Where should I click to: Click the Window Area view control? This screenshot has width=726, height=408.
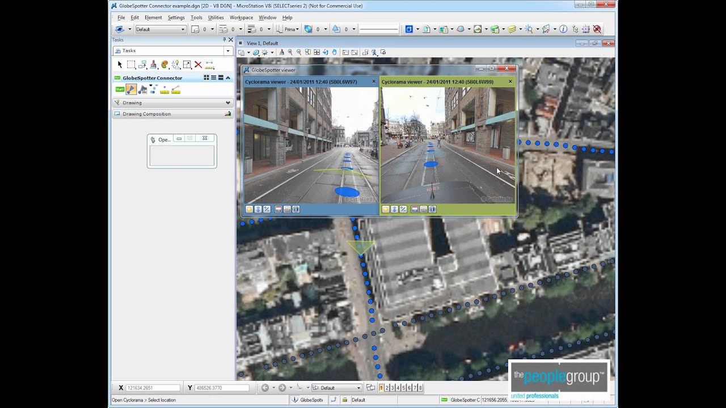pyautogui.click(x=308, y=52)
